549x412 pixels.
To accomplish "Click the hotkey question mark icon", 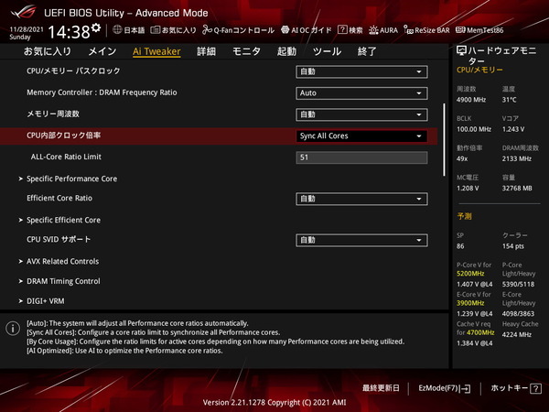I will click(535, 388).
